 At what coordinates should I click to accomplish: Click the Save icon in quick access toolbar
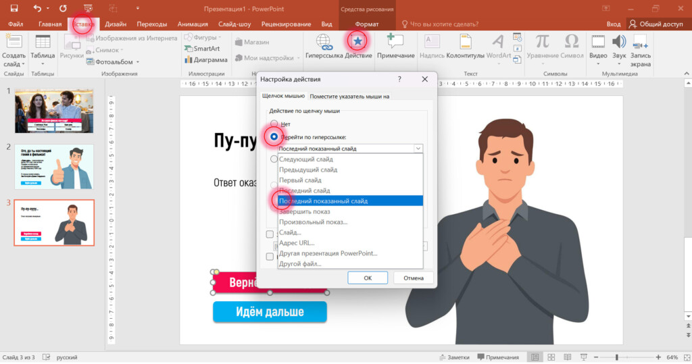click(14, 8)
